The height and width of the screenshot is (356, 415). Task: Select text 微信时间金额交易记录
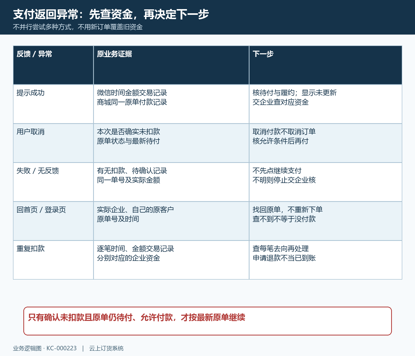132,93
